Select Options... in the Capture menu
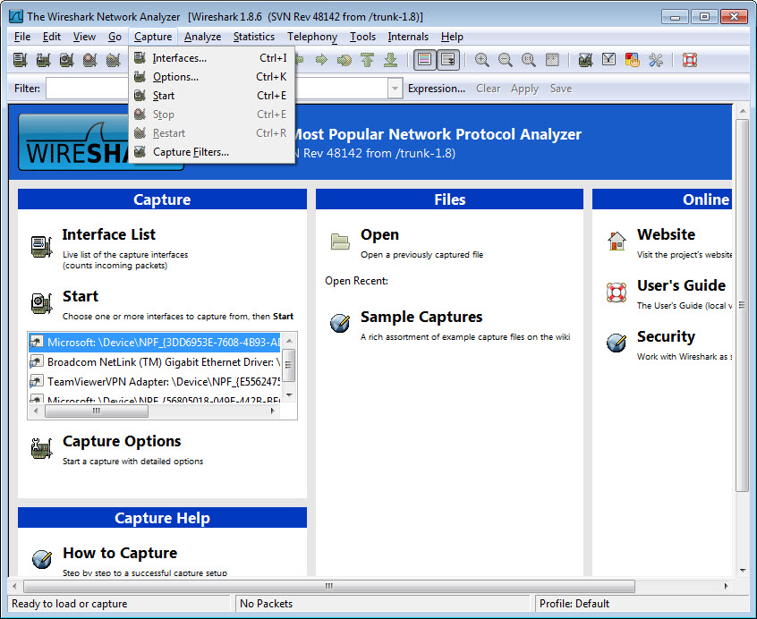This screenshot has height=619, width=757. tap(175, 77)
